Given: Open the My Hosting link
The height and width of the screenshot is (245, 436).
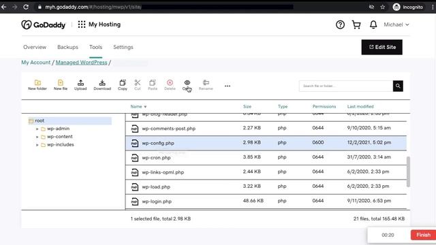Looking at the screenshot, I should click(x=104, y=24).
